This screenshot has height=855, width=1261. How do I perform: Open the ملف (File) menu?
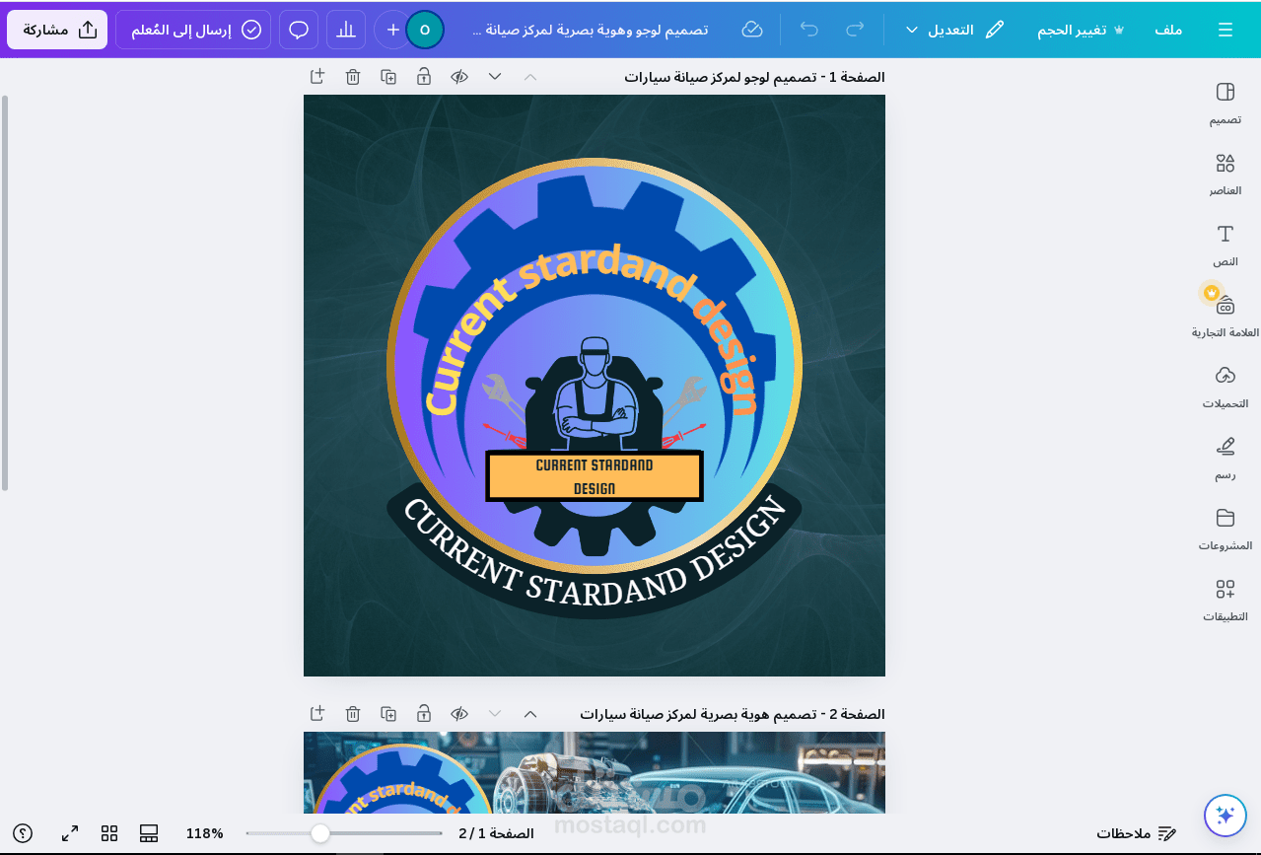[x=1168, y=30]
